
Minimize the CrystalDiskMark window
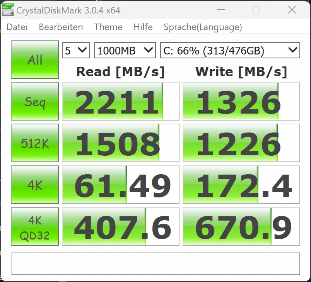pos(220,10)
